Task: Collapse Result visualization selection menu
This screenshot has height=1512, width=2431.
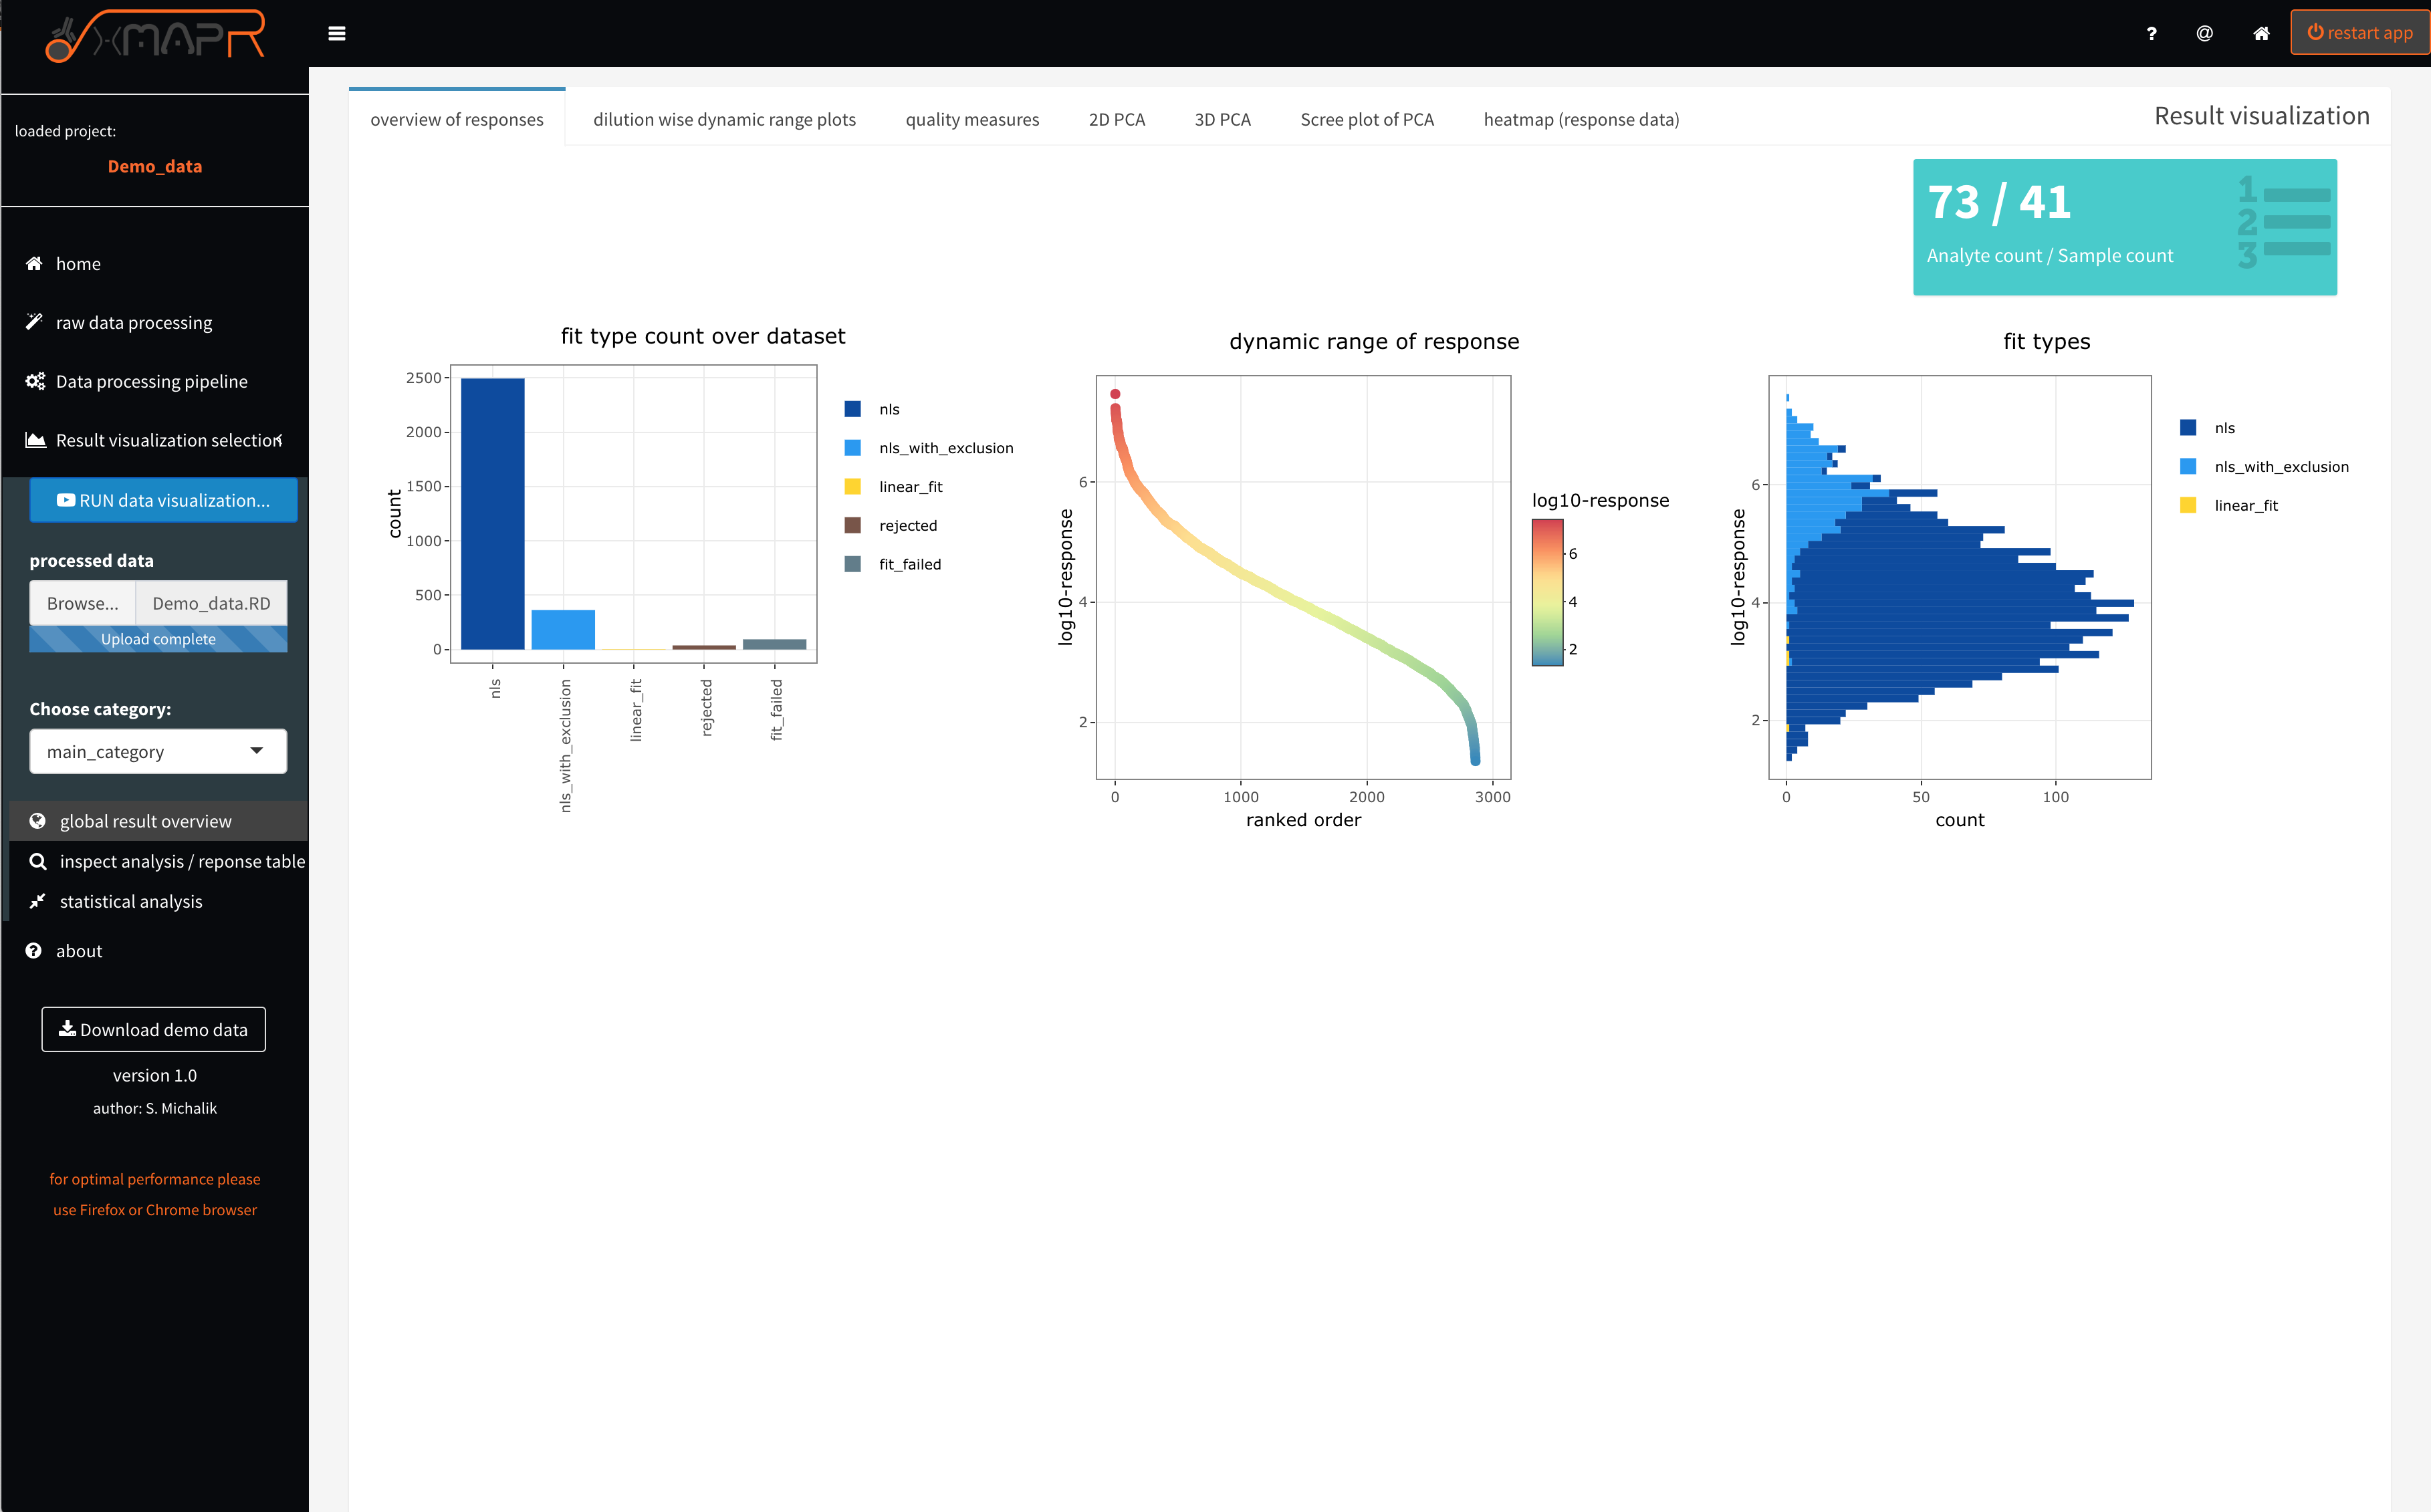Action: click(x=168, y=440)
